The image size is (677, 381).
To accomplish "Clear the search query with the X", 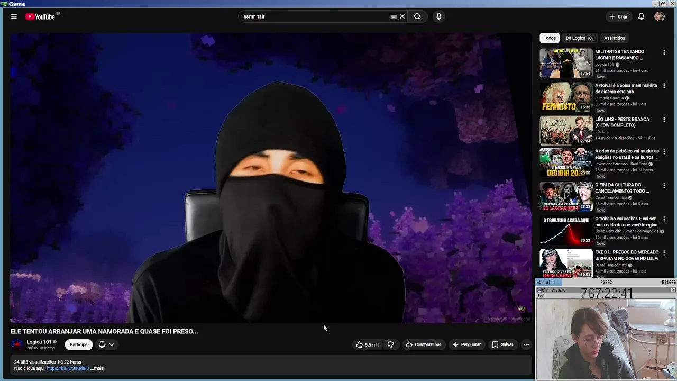I will pos(402,16).
